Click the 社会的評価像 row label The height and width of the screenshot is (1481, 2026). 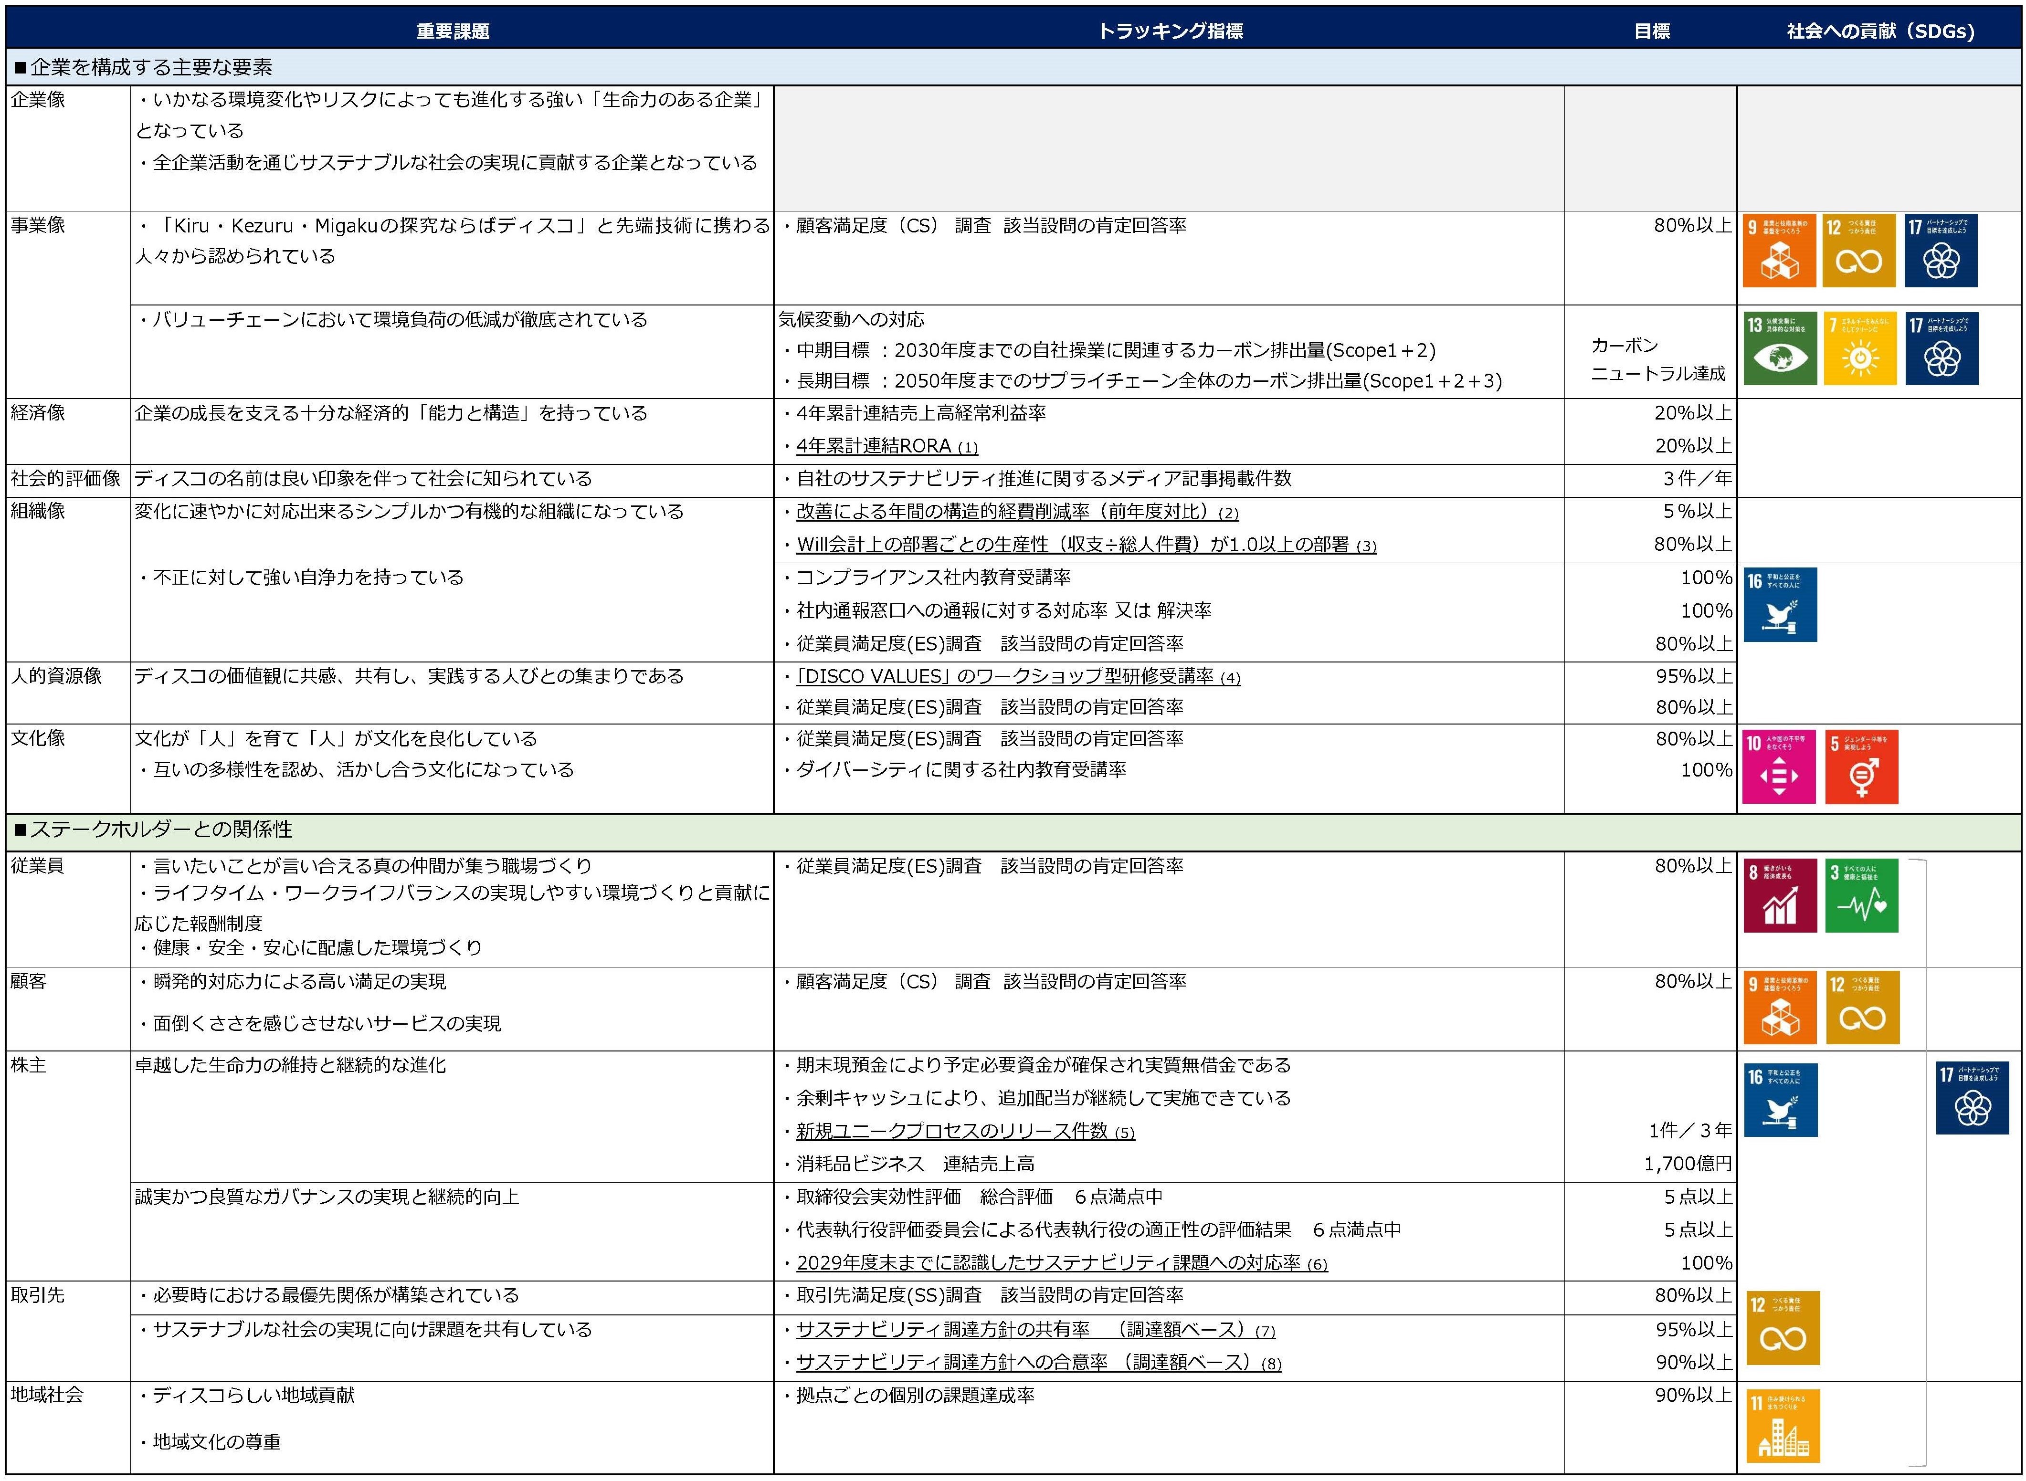[65, 479]
